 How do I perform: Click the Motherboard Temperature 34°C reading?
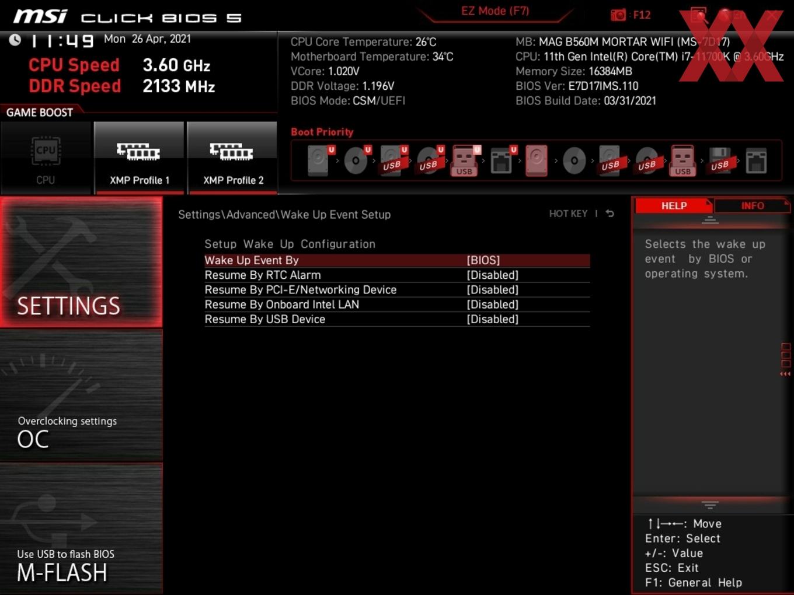point(372,57)
